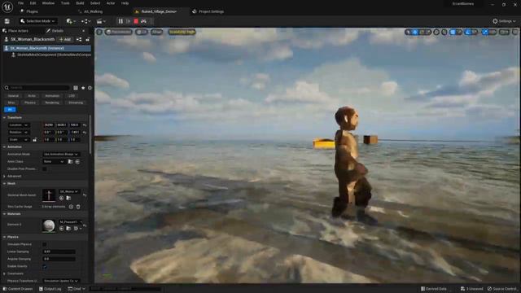The height and width of the screenshot is (293, 521).
Task: Maximize the viewport with corner icon
Action: [515, 33]
